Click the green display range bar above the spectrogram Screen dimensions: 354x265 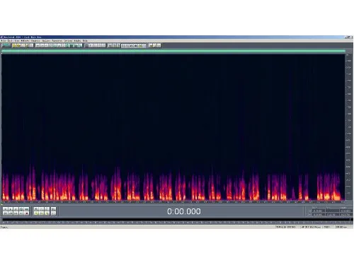point(173,51)
